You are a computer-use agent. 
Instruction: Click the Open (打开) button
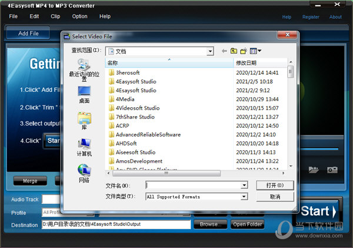(x=275, y=186)
